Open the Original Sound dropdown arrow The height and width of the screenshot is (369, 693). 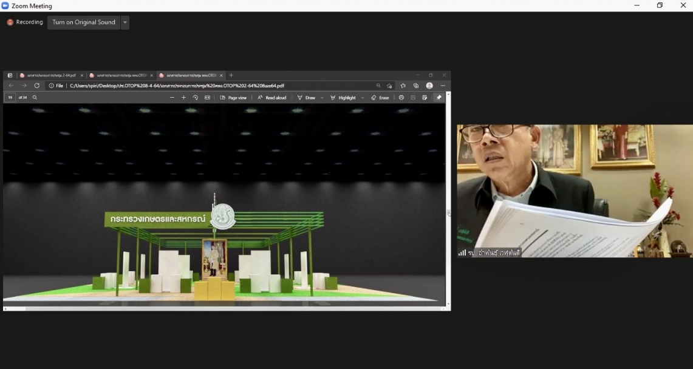tap(125, 22)
